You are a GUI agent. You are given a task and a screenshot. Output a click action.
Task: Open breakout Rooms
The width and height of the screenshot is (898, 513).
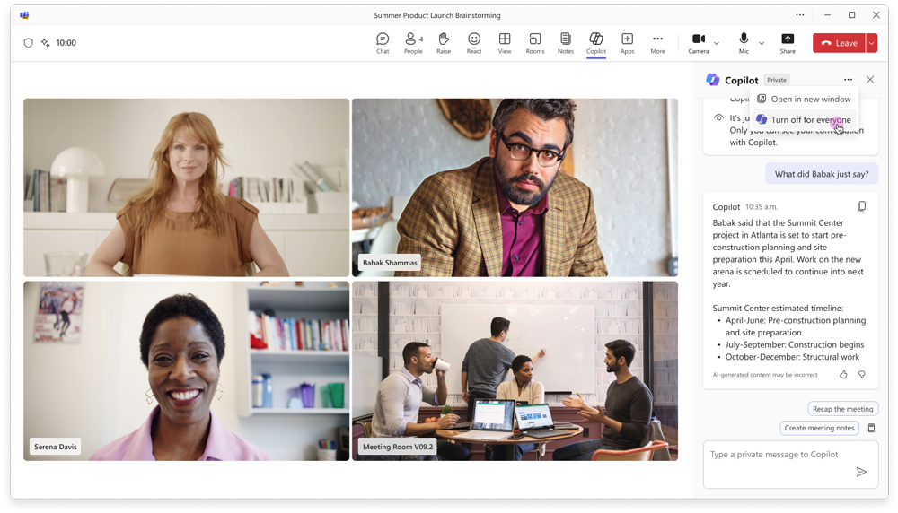pos(535,43)
